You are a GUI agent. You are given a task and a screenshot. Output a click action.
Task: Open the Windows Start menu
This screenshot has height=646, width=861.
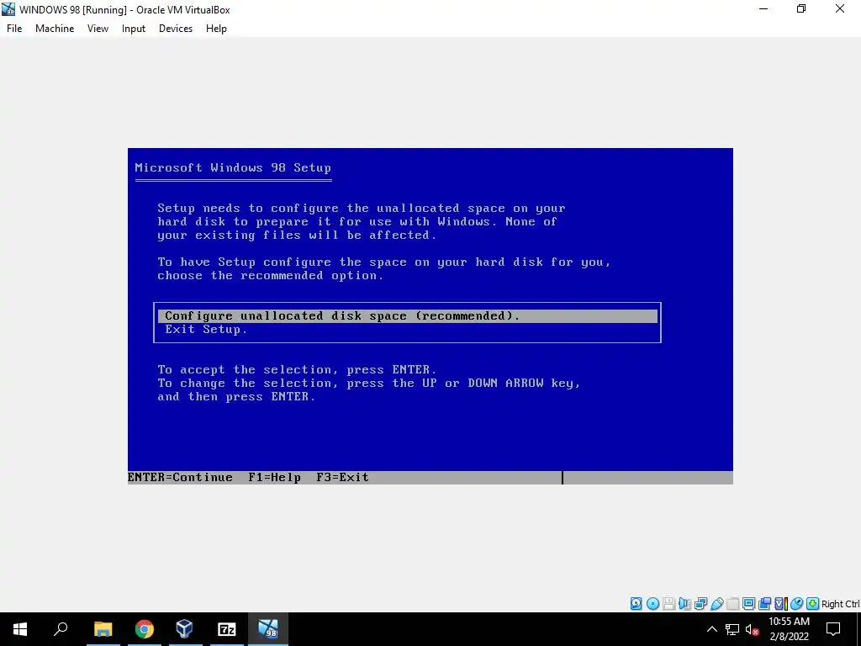[20, 629]
